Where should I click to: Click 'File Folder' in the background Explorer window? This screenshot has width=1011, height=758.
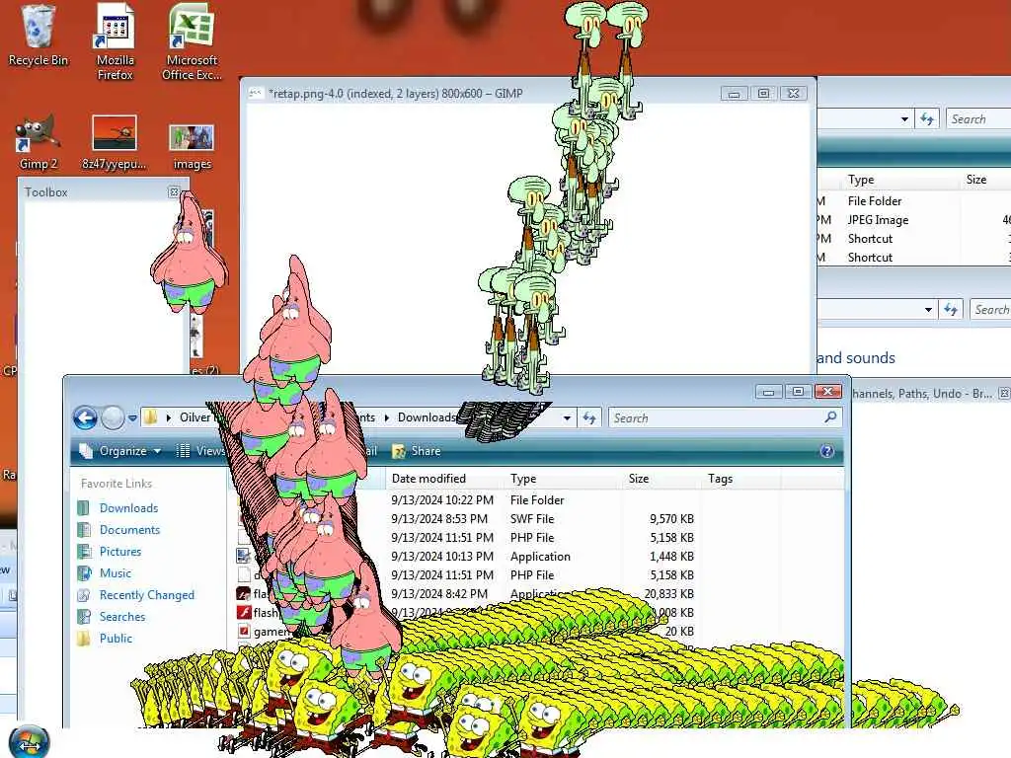coord(875,201)
